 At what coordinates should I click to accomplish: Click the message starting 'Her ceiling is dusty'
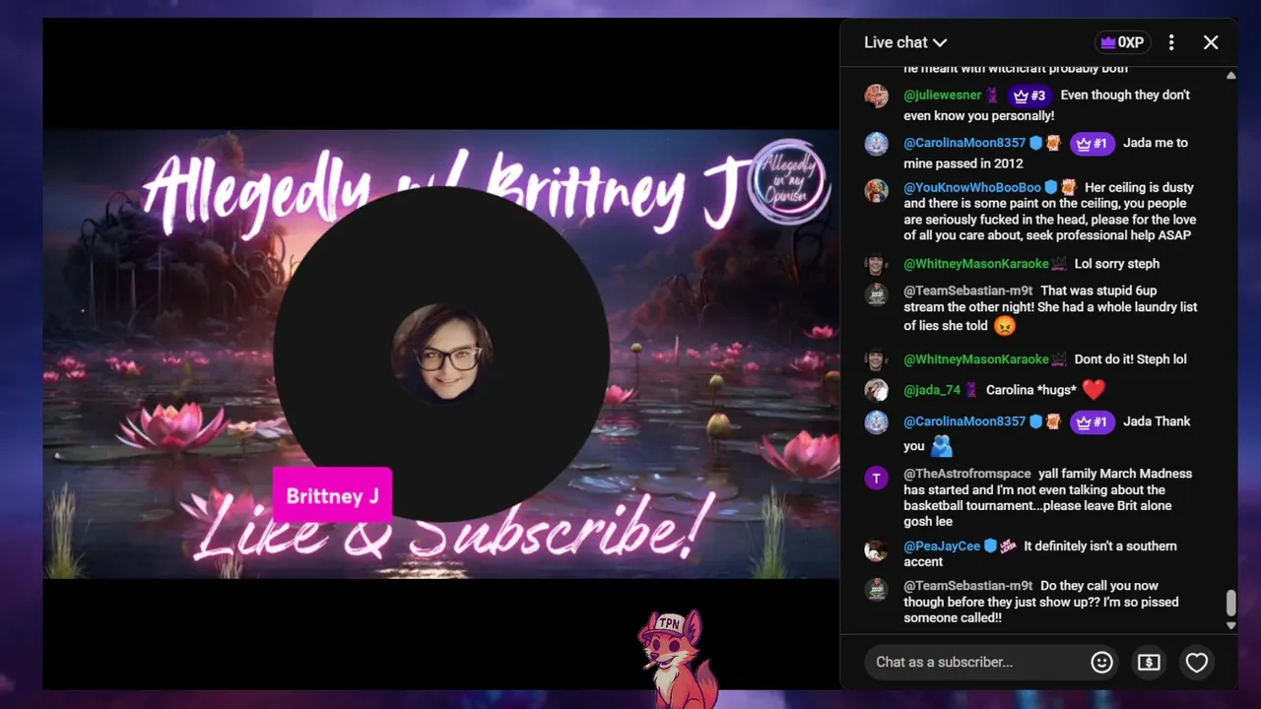tap(1048, 212)
